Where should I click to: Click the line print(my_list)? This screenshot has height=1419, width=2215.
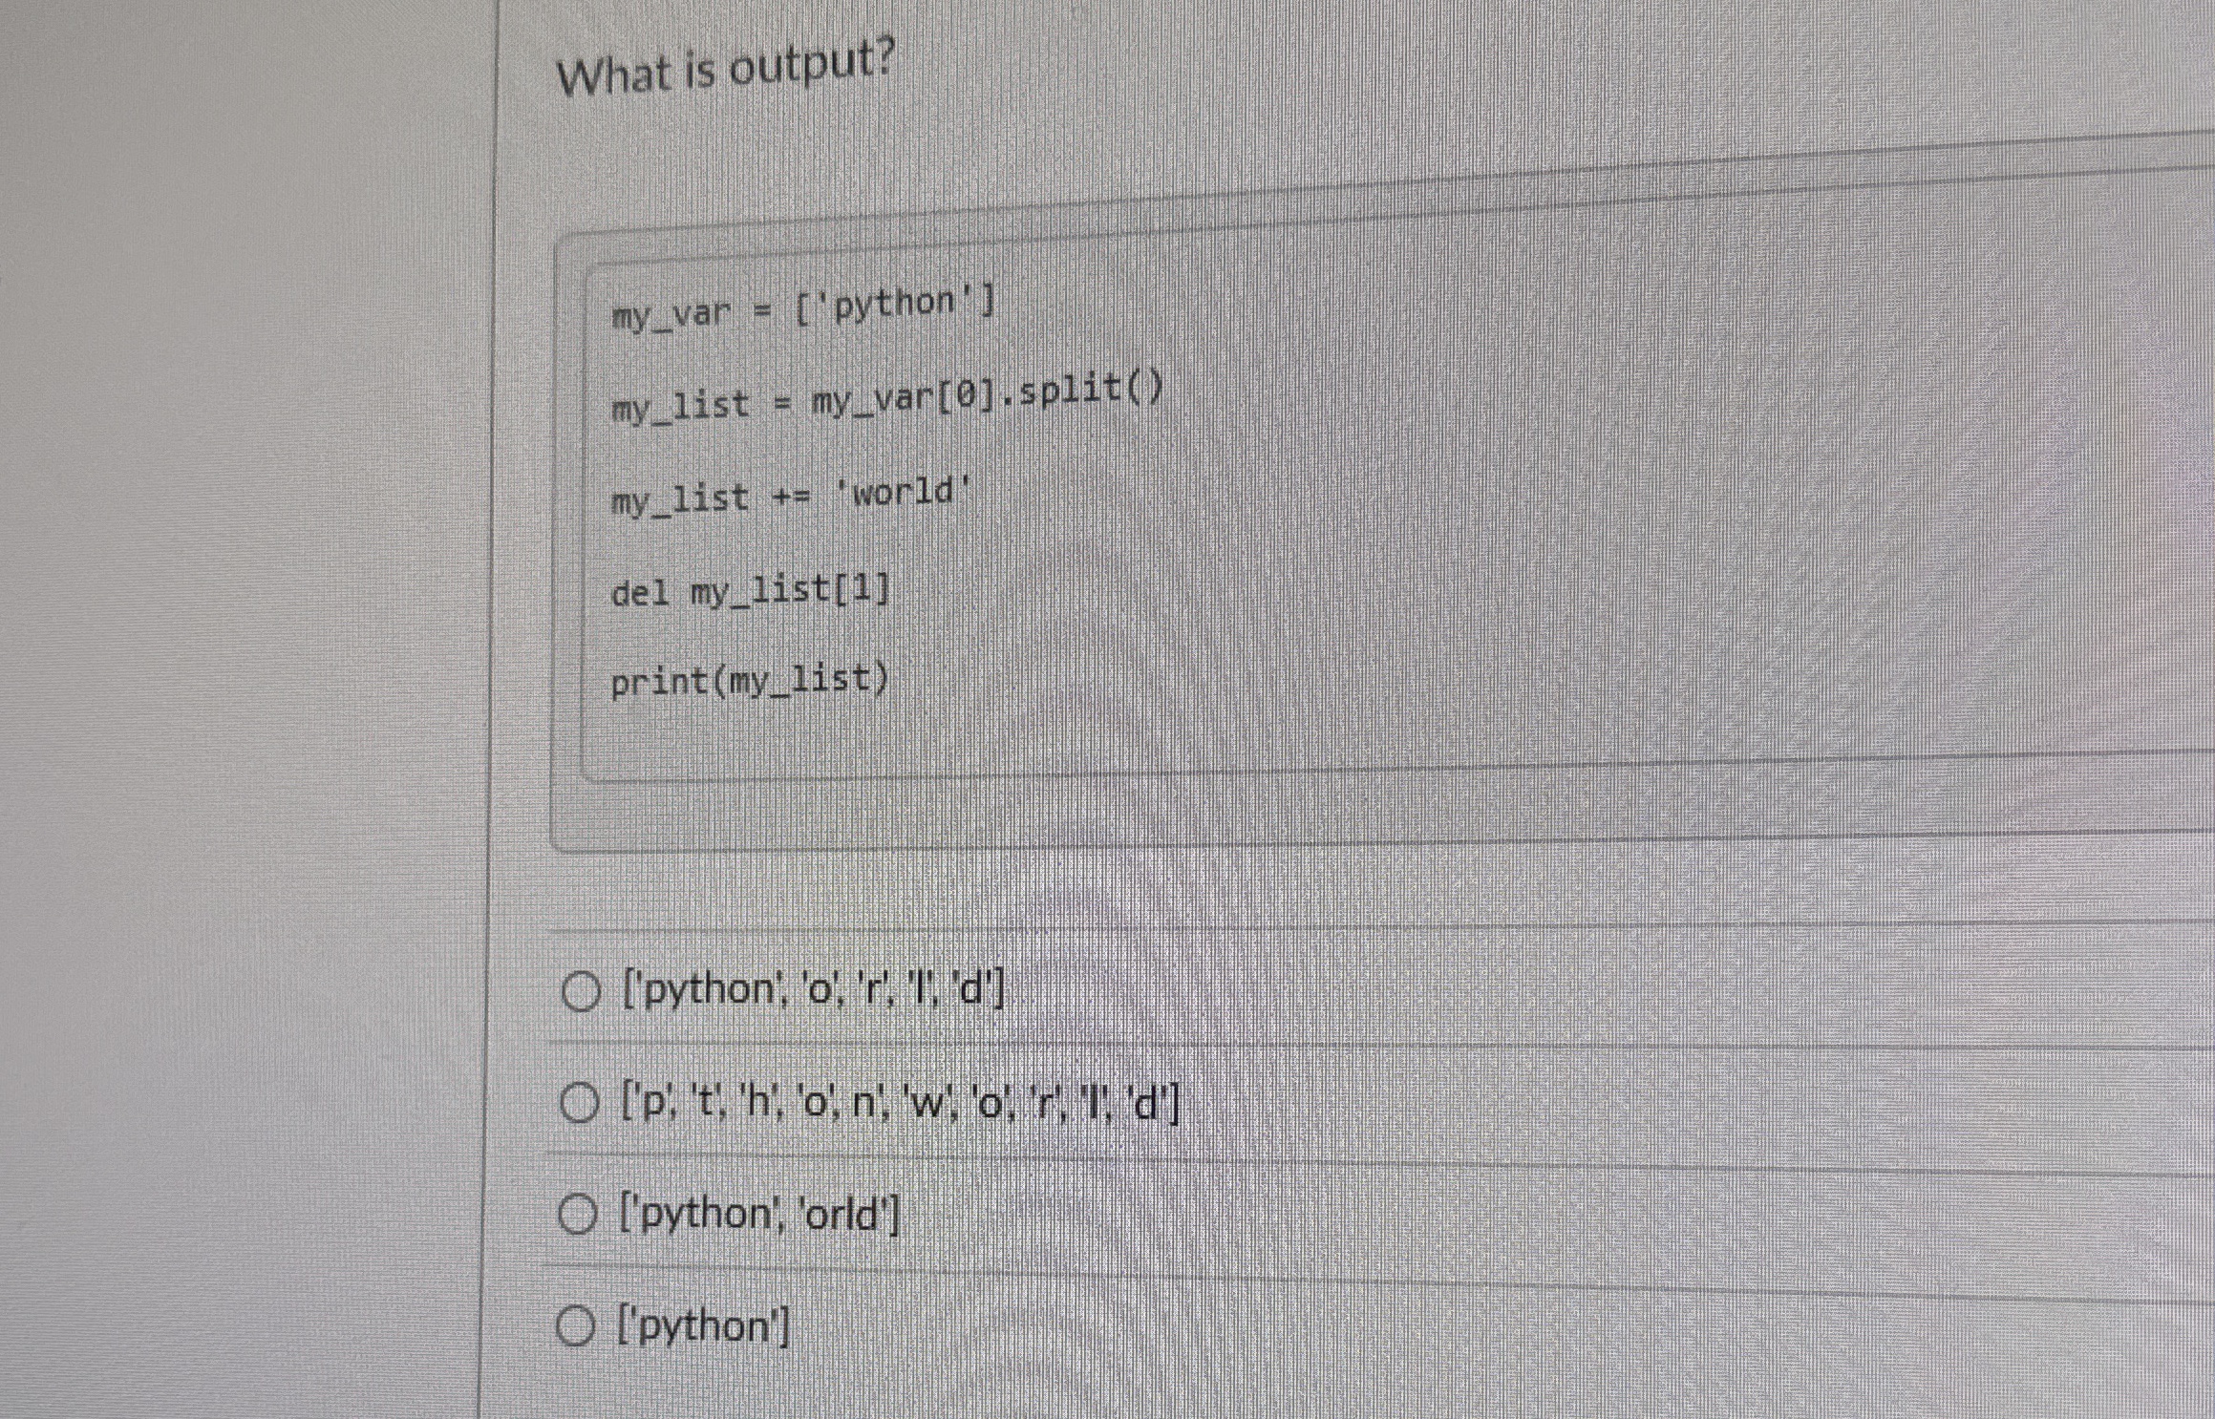(x=751, y=681)
